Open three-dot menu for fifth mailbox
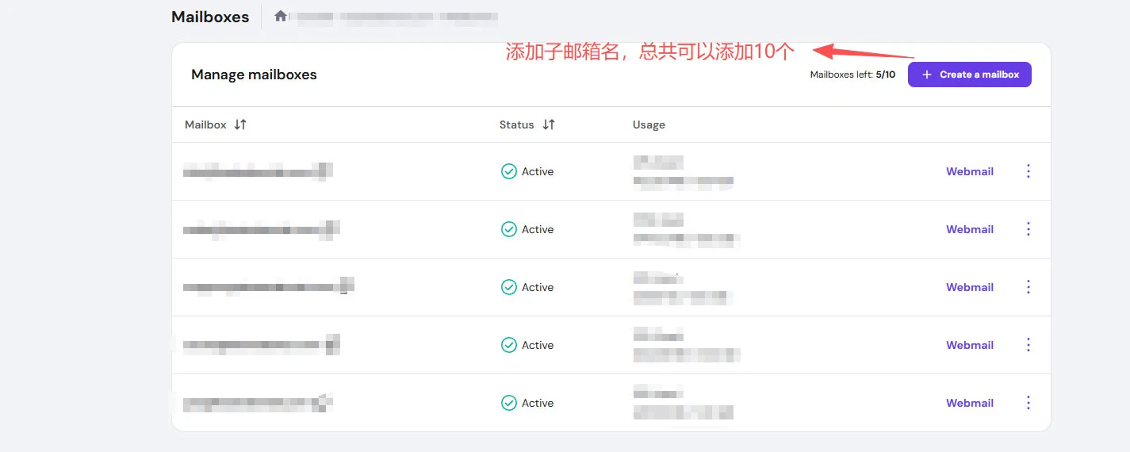Image resolution: width=1130 pixels, height=452 pixels. [1028, 403]
